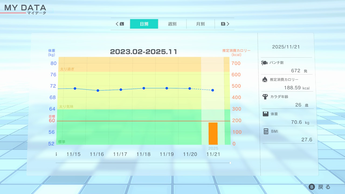Click the body age flexing figure icon
Screen dimensions: 345x194
[265, 97]
